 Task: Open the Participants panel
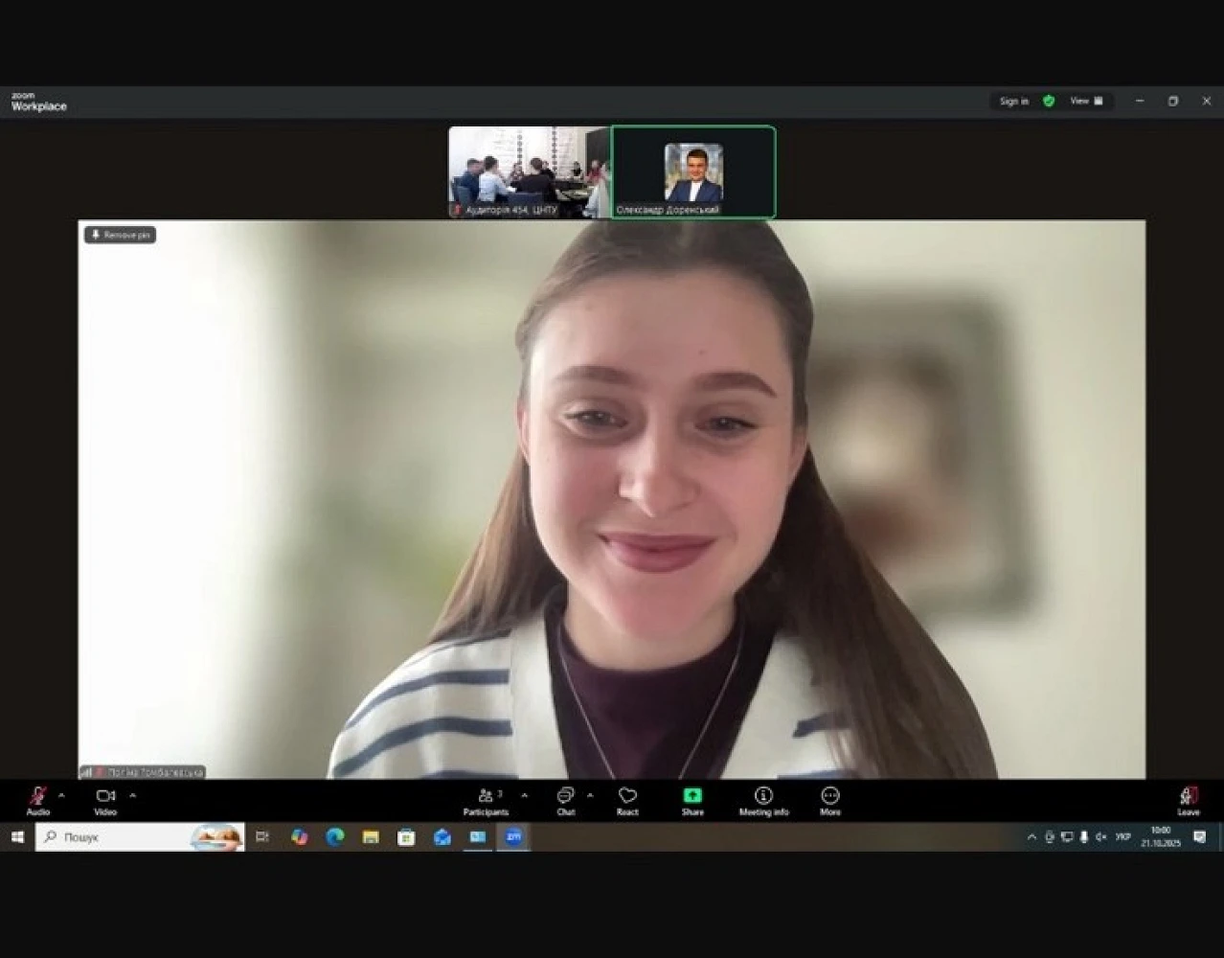click(487, 798)
